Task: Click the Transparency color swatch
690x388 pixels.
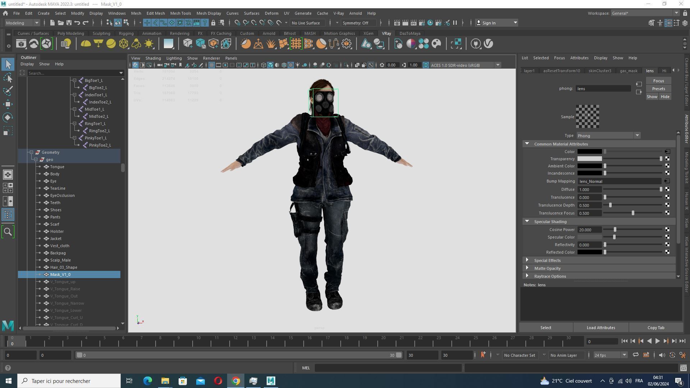Action: pyautogui.click(x=589, y=159)
